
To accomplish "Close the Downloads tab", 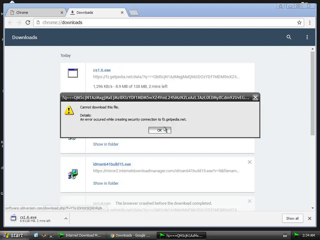I will [x=122, y=12].
